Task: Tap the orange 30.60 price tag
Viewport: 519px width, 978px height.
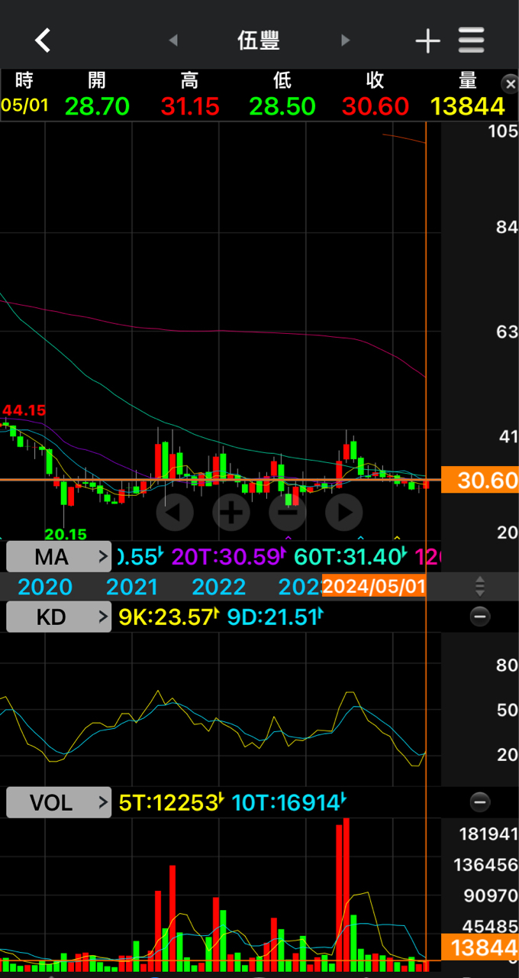Action: (487, 481)
